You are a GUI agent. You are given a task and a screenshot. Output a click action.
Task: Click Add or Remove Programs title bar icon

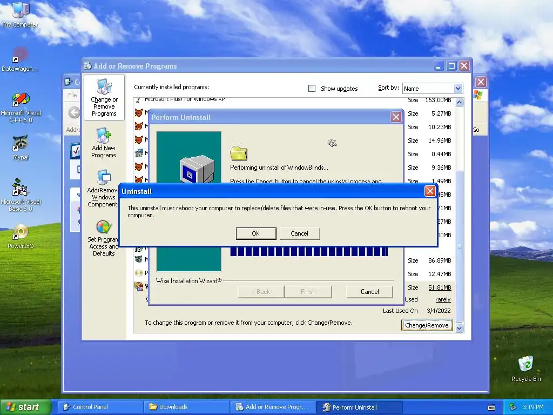(87, 65)
